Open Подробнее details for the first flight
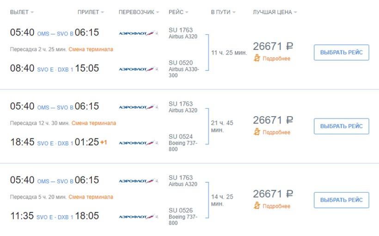 point(276,58)
